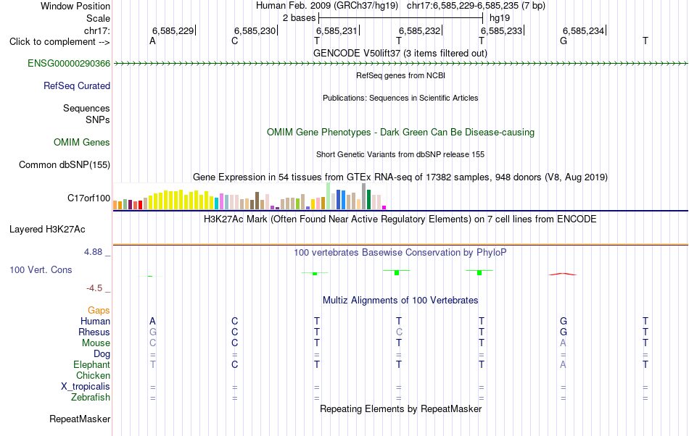This screenshot has height=436, width=689.
Task: Click the Scale row label
Action: [x=99, y=18]
